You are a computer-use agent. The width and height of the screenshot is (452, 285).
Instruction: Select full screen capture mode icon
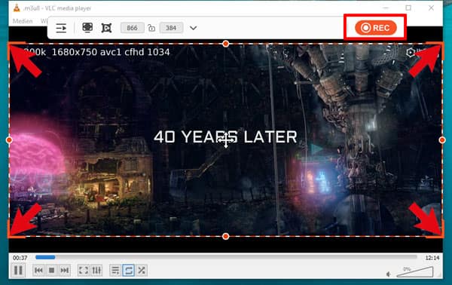[x=87, y=28]
